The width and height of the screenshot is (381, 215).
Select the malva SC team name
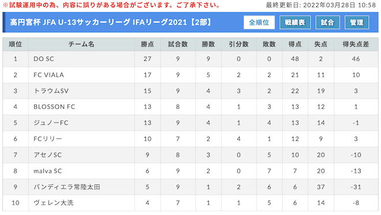(47, 171)
